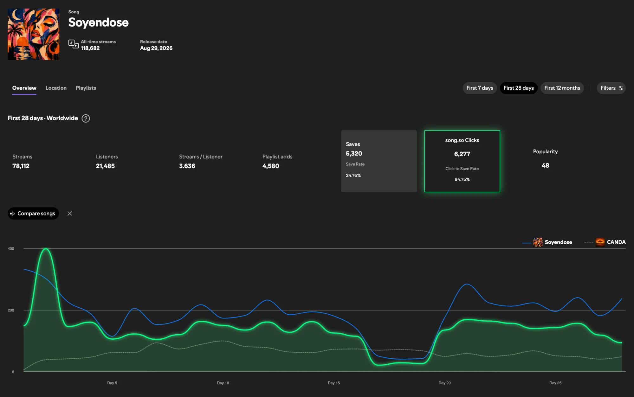Select the Popularity metric
This screenshot has height=397, width=634.
click(x=545, y=158)
